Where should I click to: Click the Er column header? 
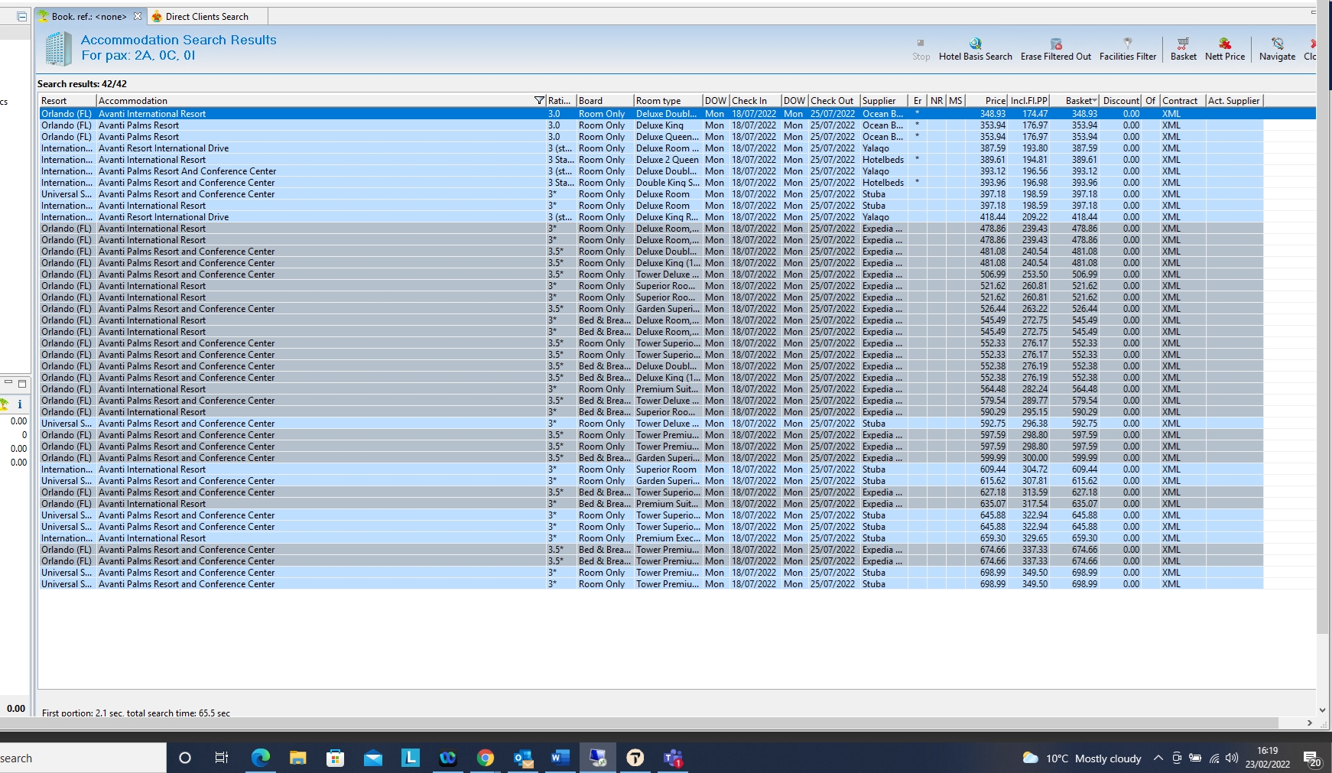point(918,100)
